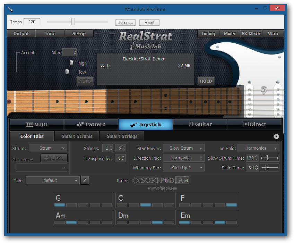Switch to Smart Strings sub-tab

(x=122, y=136)
